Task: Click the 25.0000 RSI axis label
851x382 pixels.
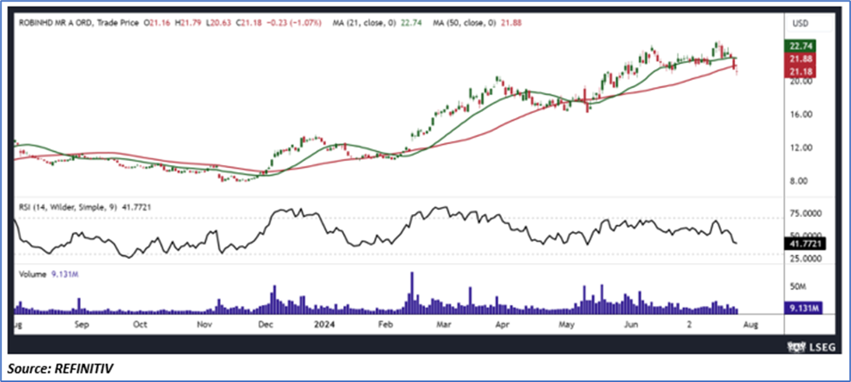Action: (807, 259)
